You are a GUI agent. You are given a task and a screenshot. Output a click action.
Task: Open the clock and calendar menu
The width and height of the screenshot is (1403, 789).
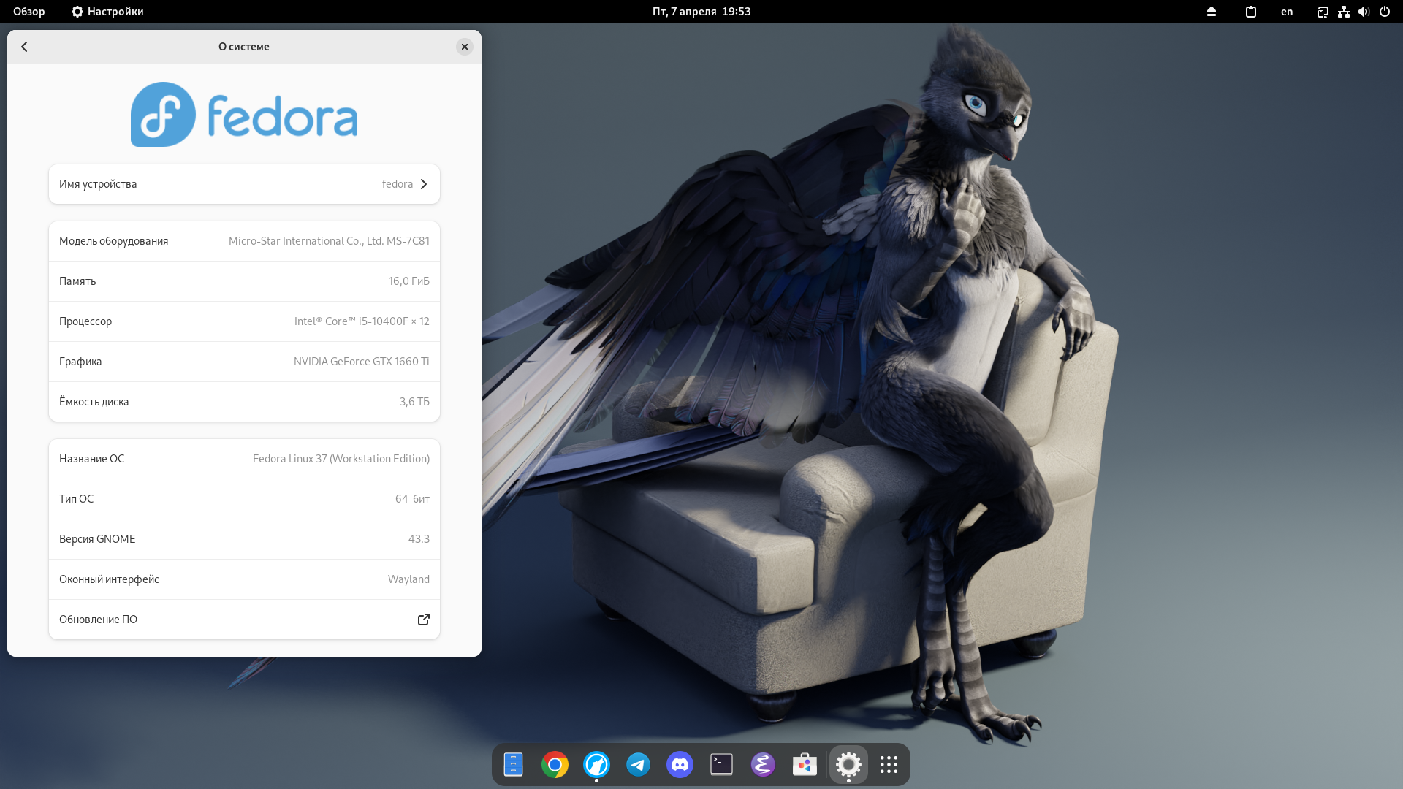[x=701, y=12]
